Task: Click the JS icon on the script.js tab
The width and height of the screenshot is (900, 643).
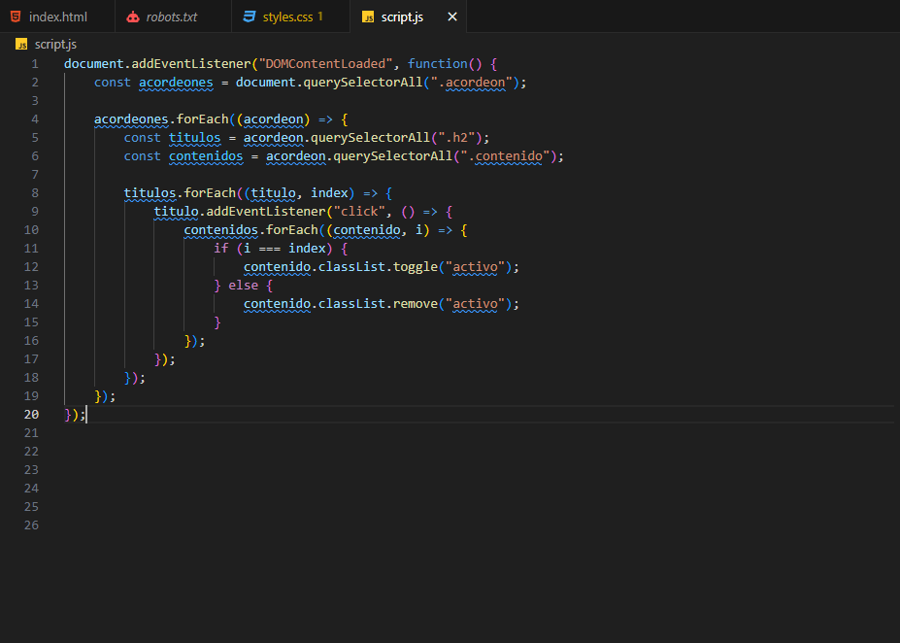Action: click(x=368, y=17)
